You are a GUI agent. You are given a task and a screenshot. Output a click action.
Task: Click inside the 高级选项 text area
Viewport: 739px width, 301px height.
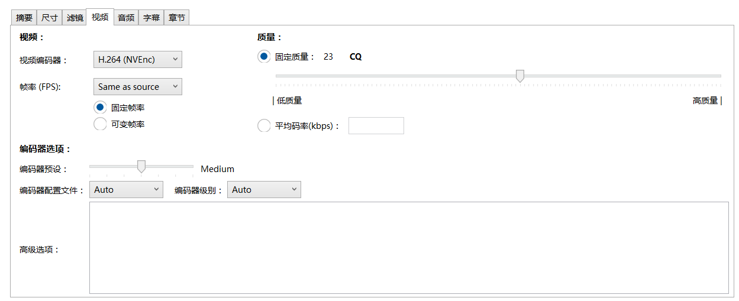pos(409,248)
